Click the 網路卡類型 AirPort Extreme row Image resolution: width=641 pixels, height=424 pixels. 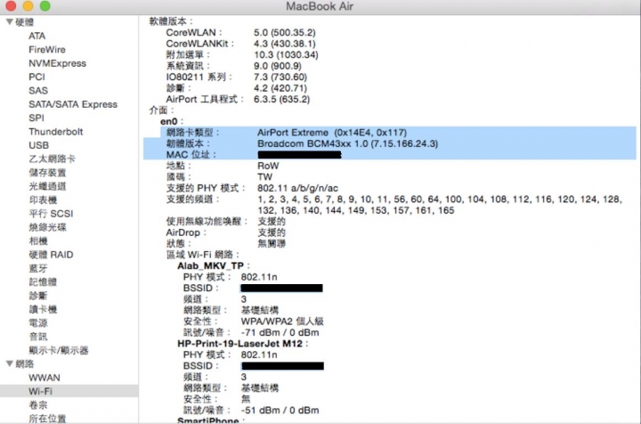tap(390, 132)
